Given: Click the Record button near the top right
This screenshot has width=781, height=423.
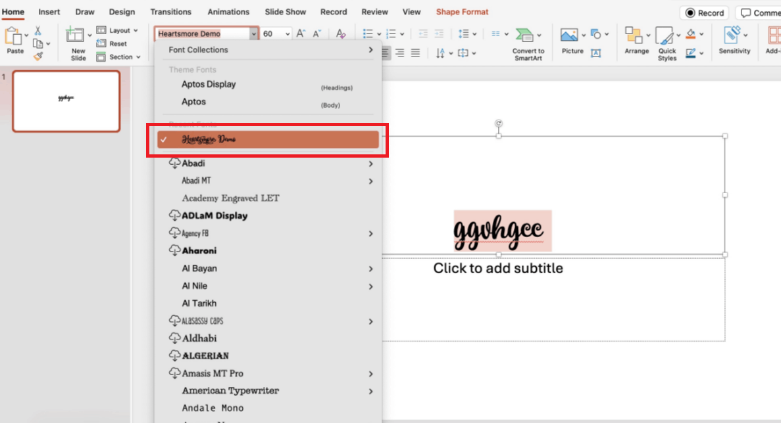Looking at the screenshot, I should point(703,12).
